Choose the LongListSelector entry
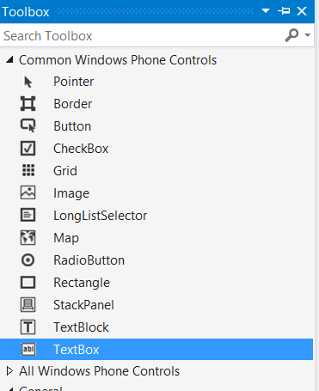The image size is (319, 391). pyautogui.click(x=156, y=216)
